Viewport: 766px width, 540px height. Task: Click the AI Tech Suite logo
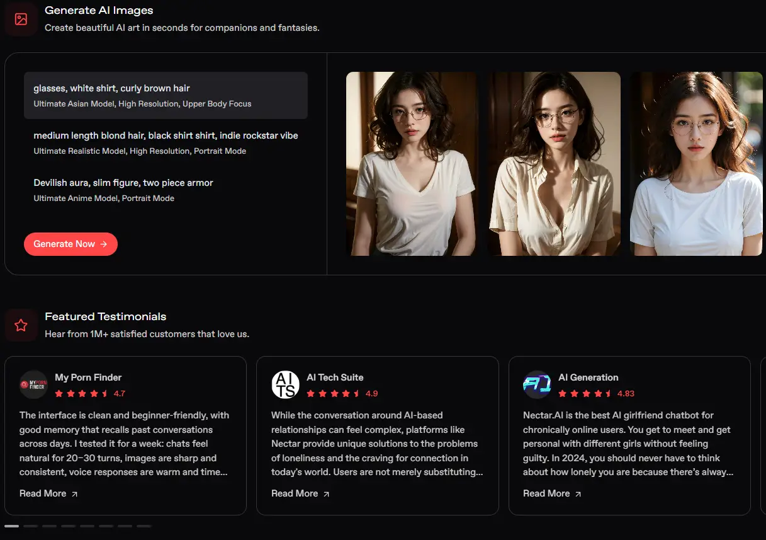click(285, 384)
